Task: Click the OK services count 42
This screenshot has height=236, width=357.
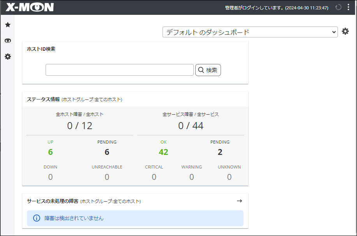Action: [163, 152]
